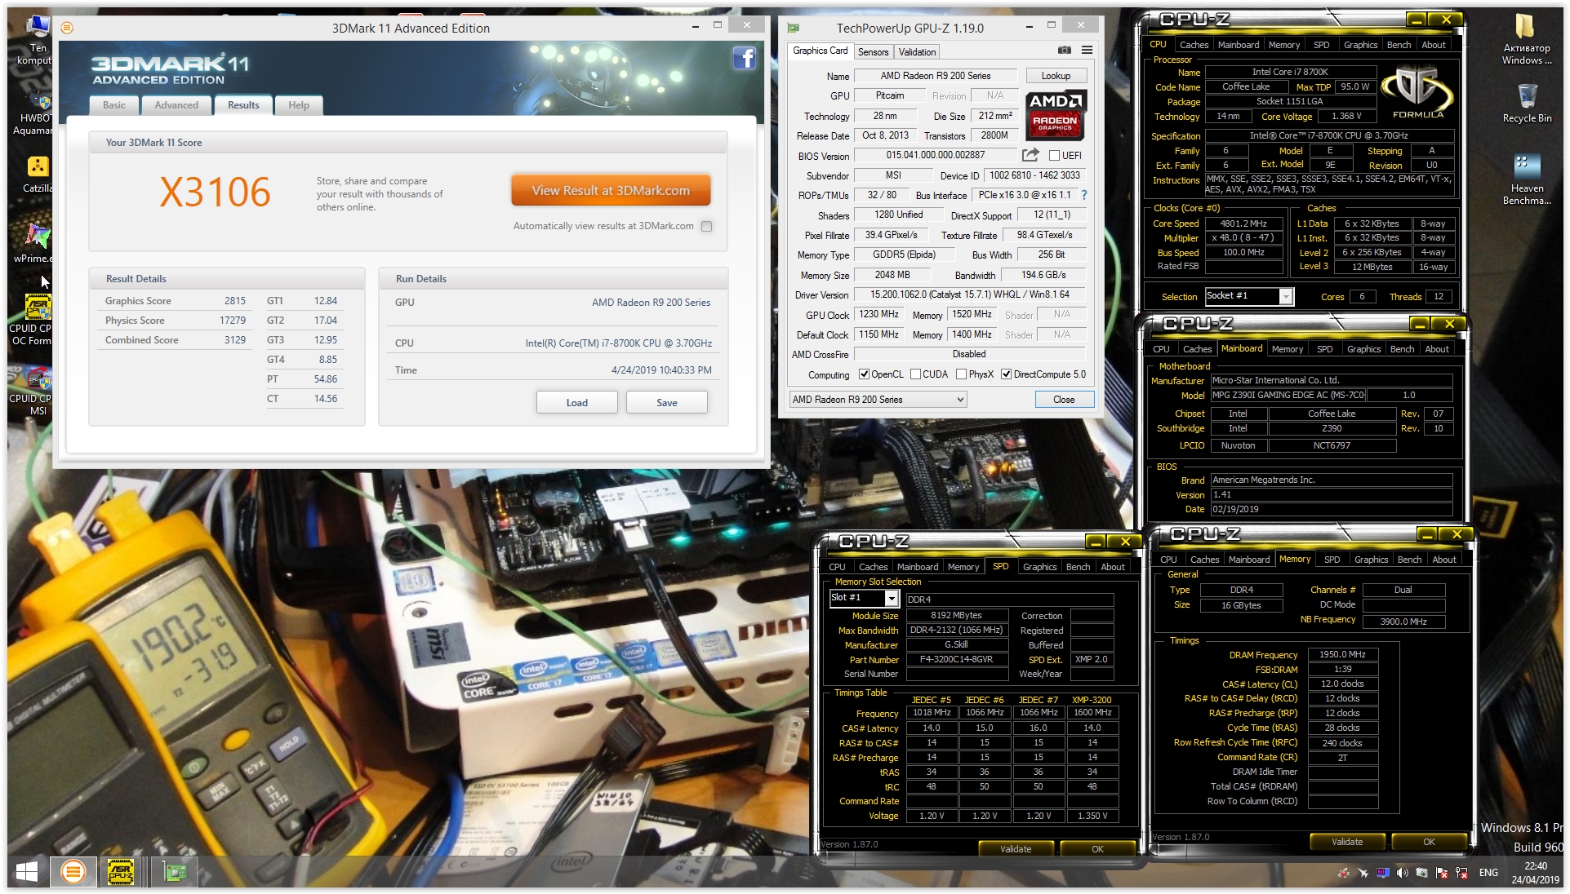The width and height of the screenshot is (1570, 894).
Task: Click the 22:40 clock on the taskbar
Action: [x=1535, y=866]
